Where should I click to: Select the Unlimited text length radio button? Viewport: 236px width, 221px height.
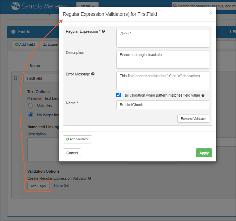[31, 105]
